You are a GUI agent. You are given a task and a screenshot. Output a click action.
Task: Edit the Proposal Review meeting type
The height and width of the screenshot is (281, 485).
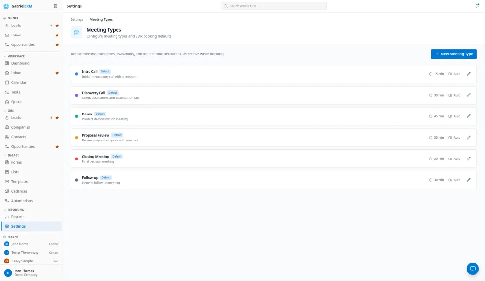click(x=468, y=137)
